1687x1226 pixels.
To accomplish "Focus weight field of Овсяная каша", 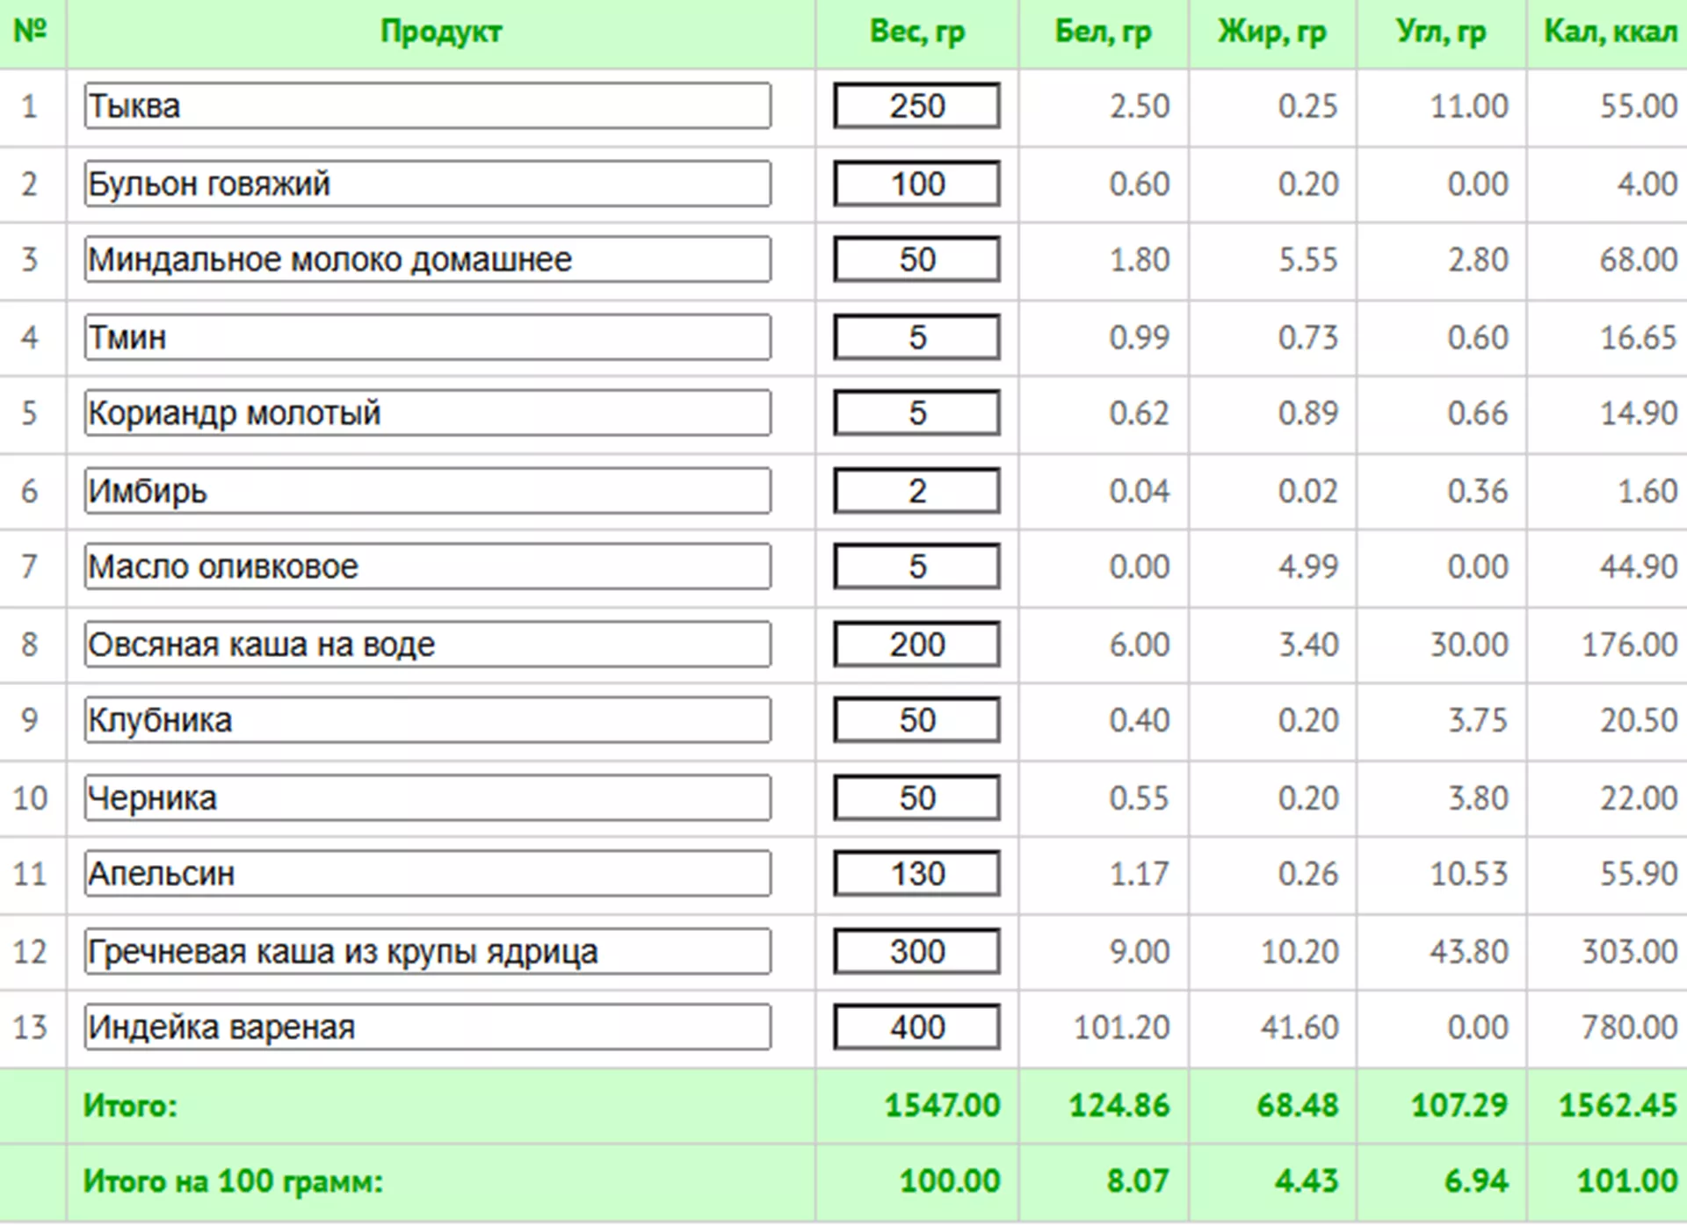I will [x=916, y=645].
